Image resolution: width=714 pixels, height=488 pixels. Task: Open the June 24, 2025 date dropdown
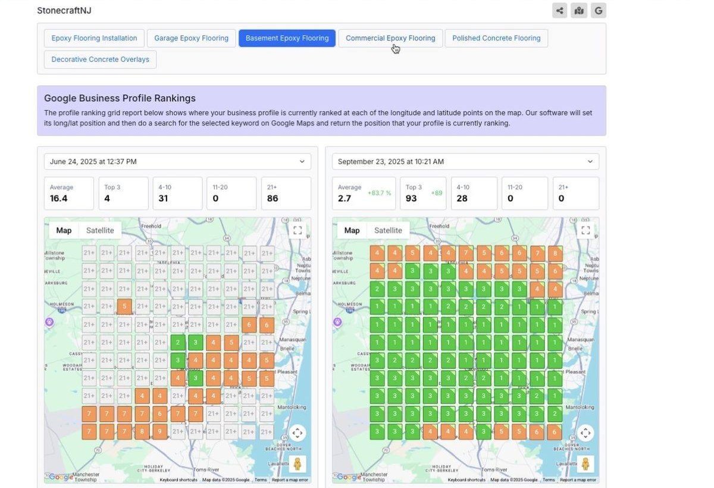177,161
